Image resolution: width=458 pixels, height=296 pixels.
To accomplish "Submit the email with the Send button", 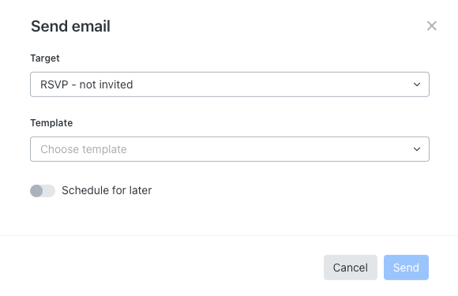I will 406,268.
